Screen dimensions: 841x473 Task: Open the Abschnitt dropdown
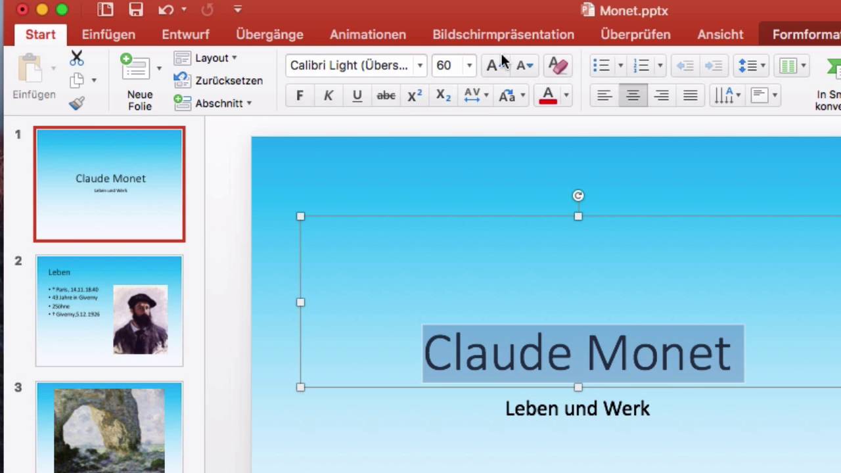coord(213,103)
